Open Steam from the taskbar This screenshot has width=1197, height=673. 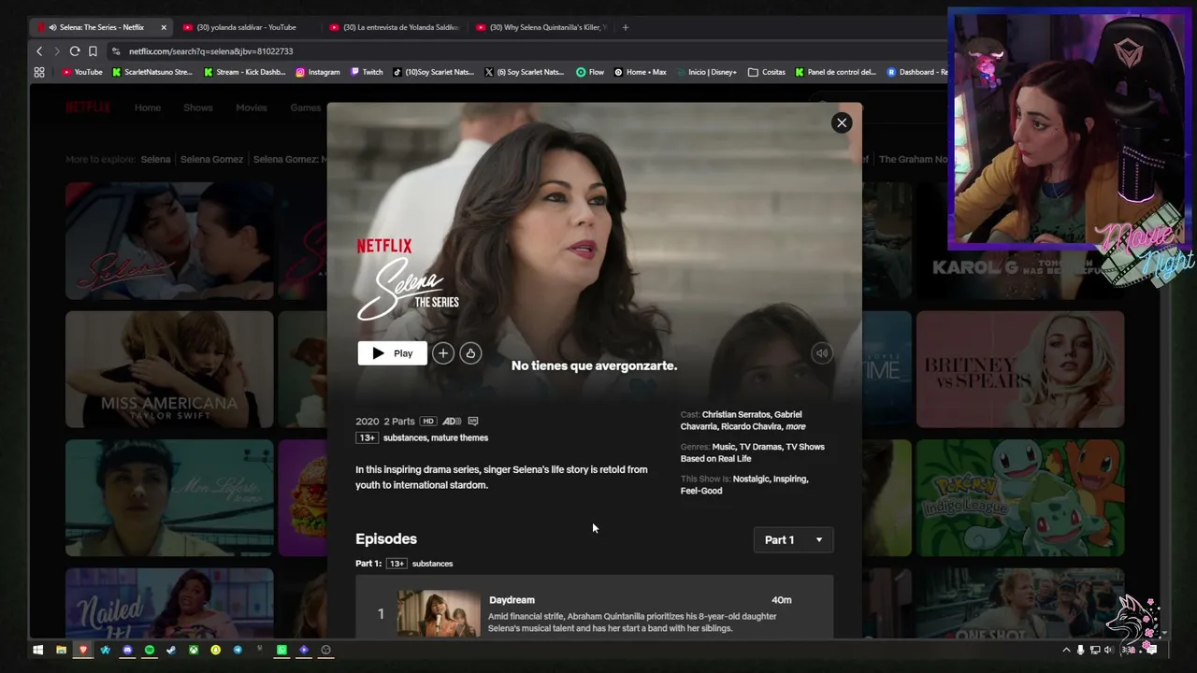point(171,650)
